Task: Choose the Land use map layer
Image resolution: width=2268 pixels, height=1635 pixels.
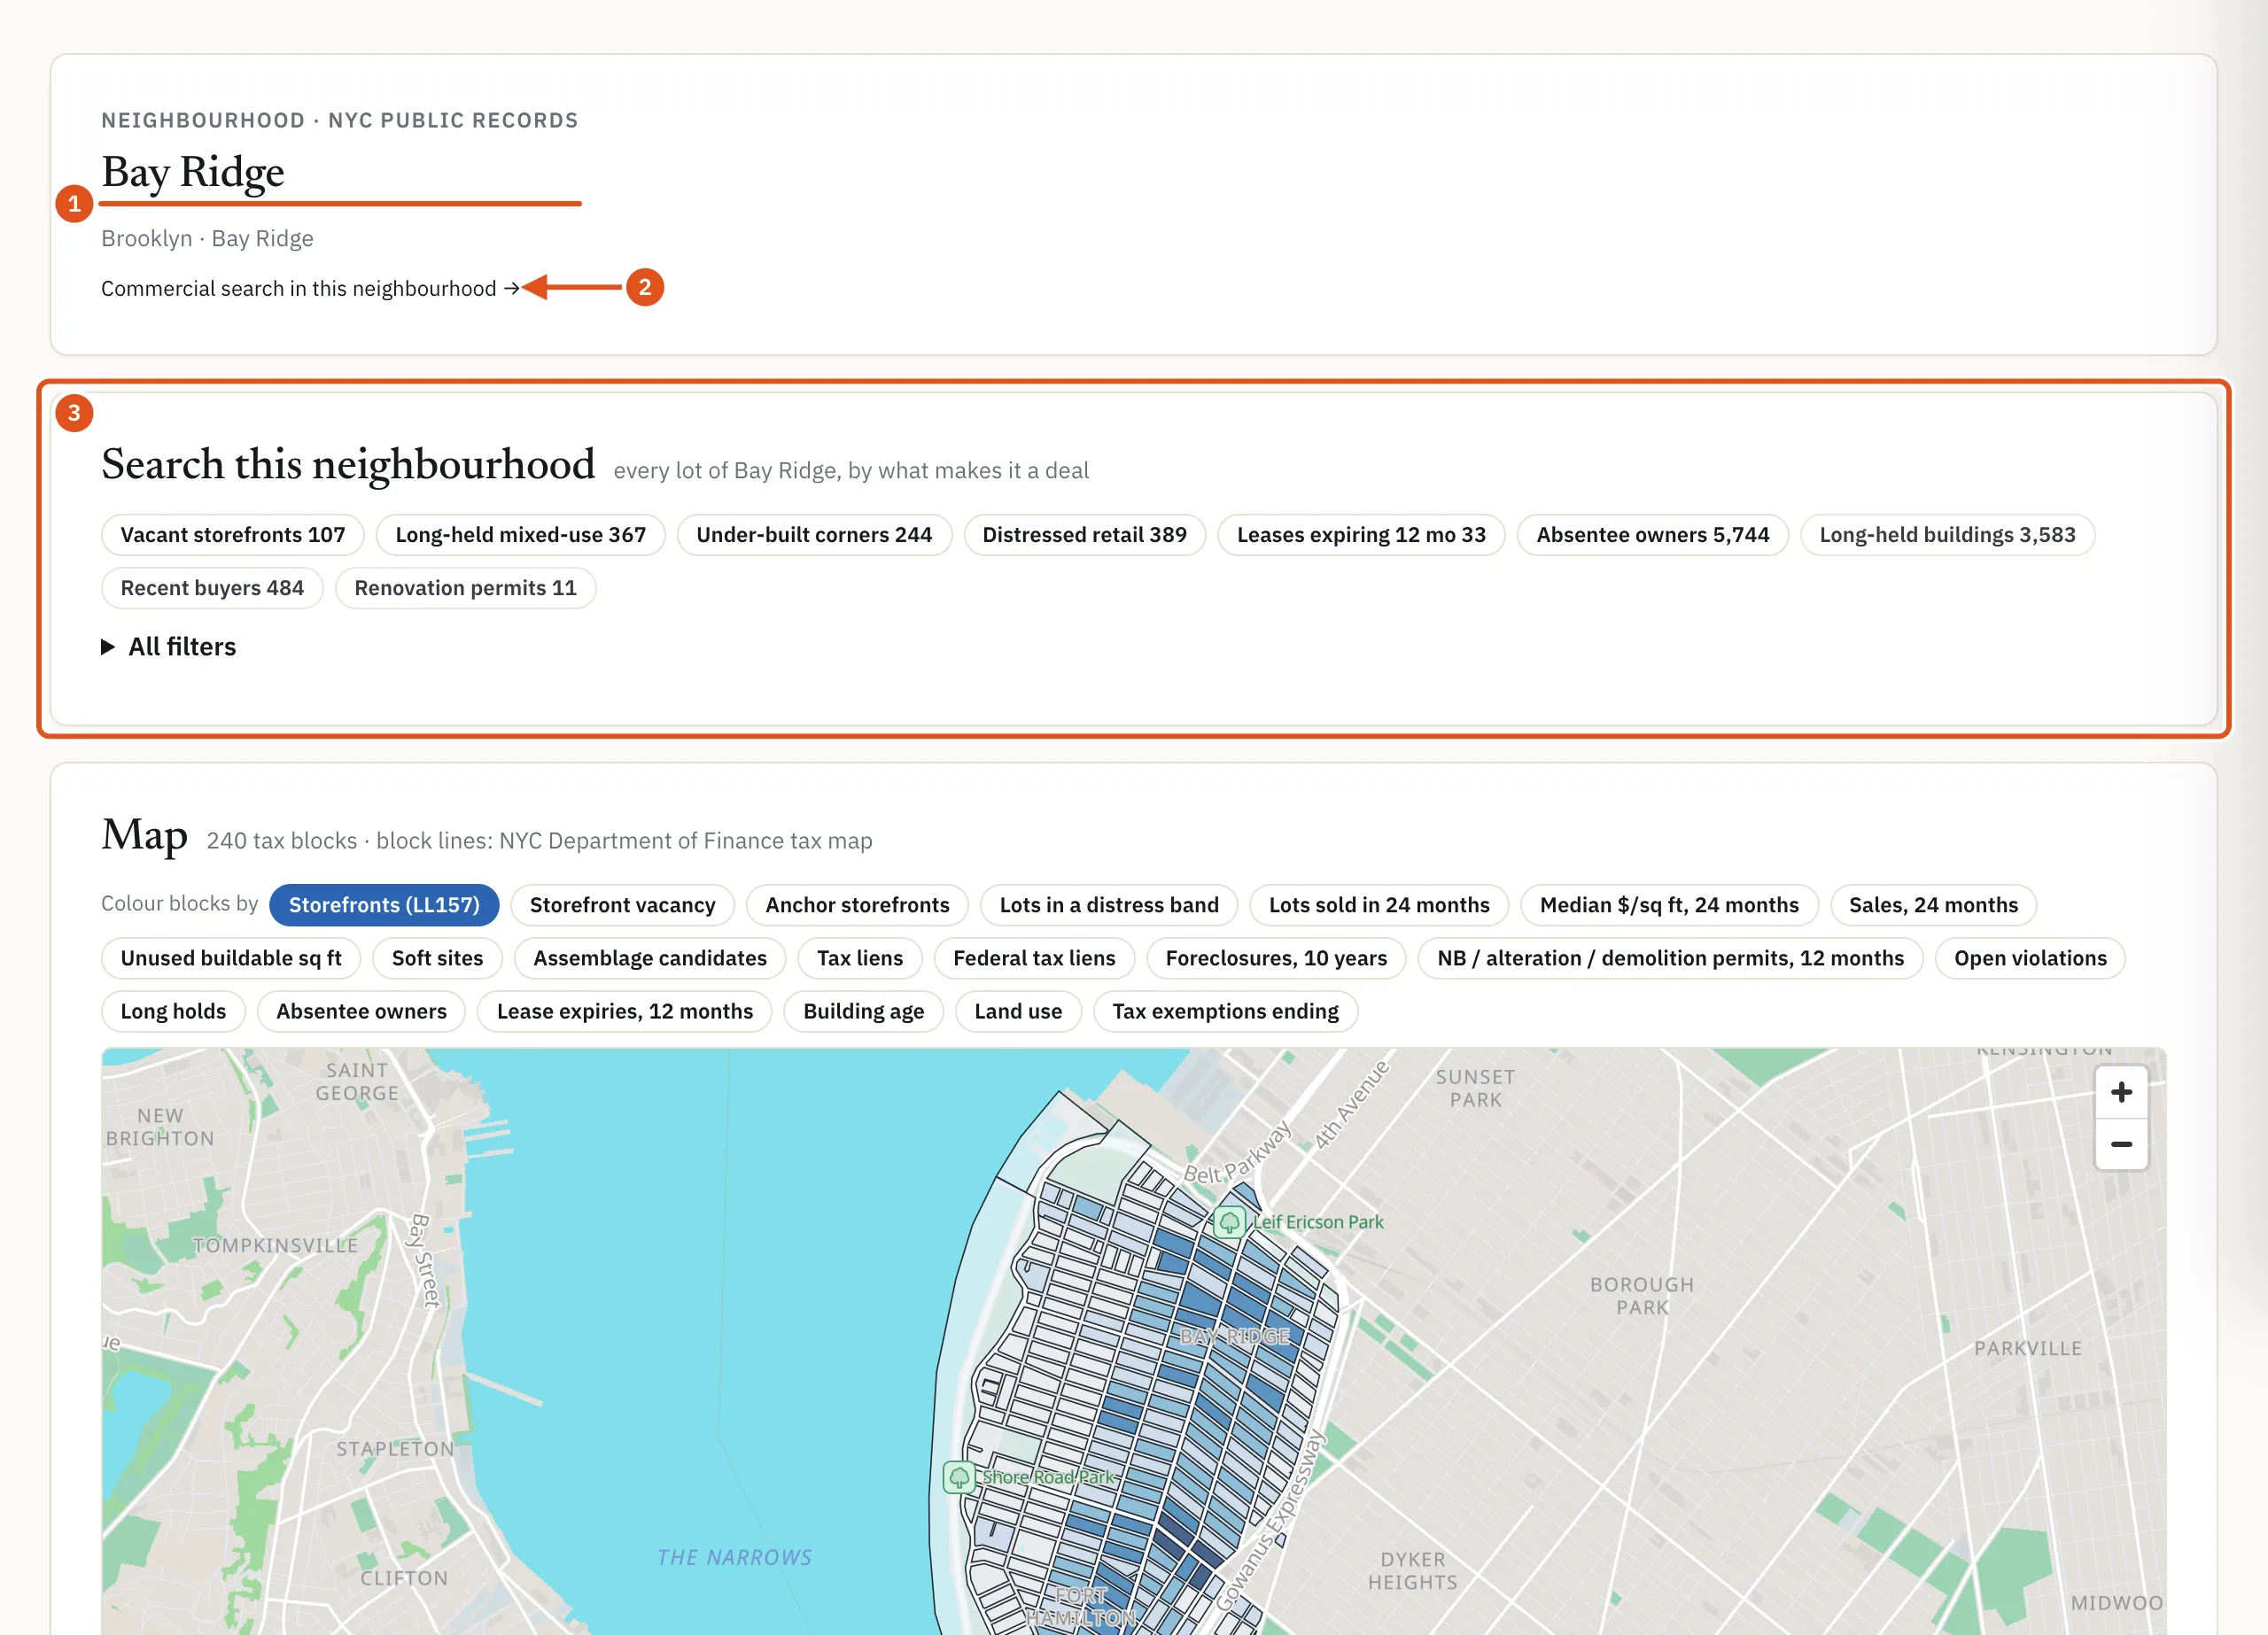Action: click(1018, 1011)
